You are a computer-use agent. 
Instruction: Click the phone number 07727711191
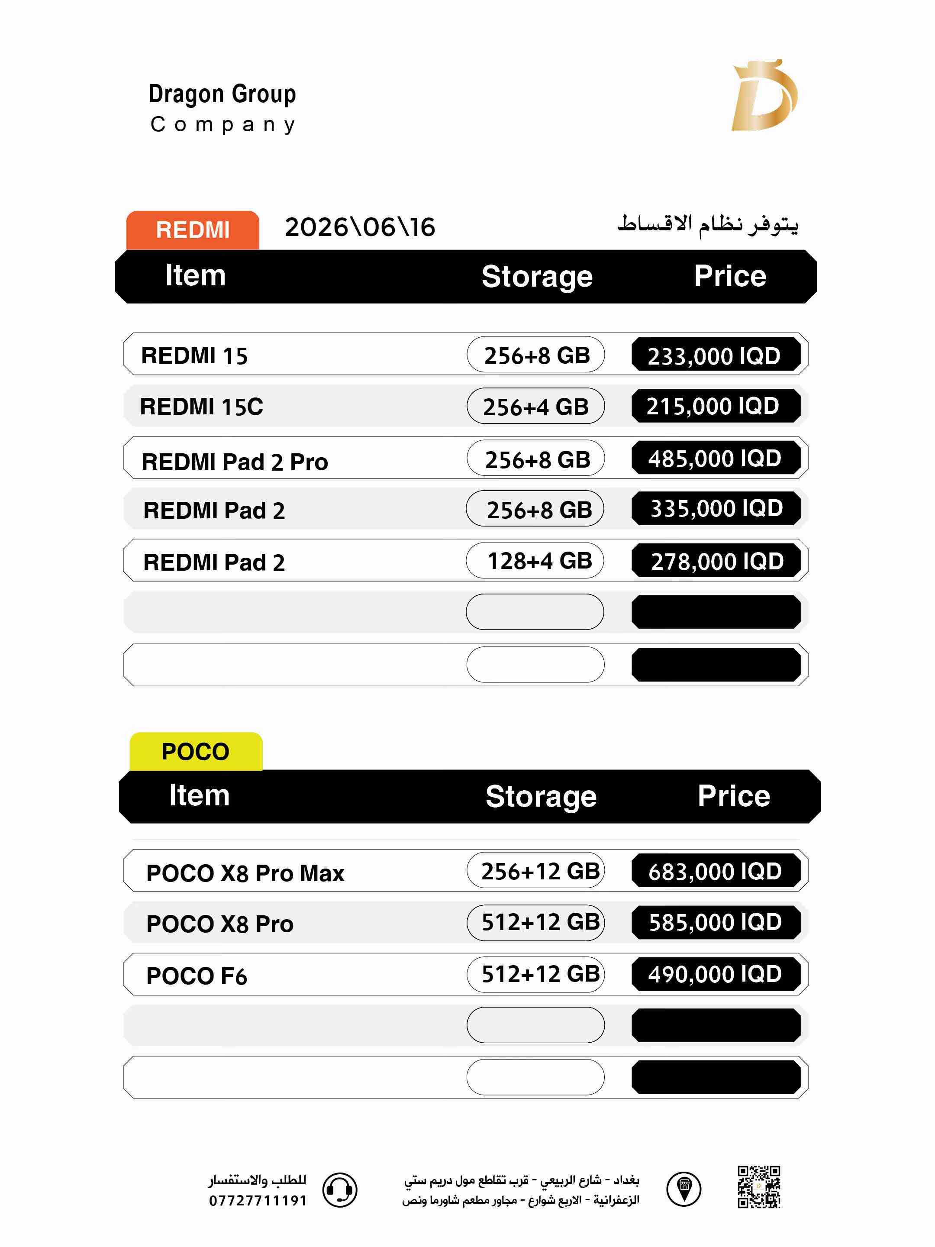pos(258,1201)
